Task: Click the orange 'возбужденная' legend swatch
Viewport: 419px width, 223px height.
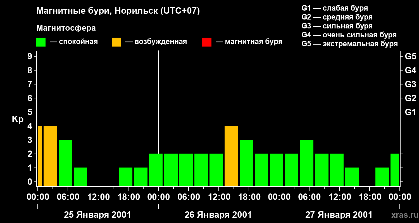Action: [x=116, y=42]
